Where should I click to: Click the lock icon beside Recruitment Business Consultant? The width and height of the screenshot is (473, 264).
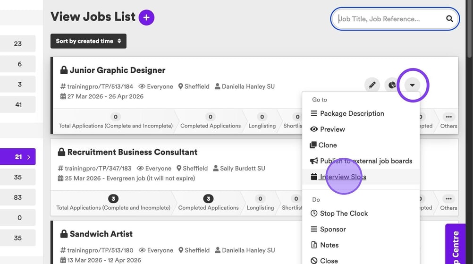click(x=61, y=152)
